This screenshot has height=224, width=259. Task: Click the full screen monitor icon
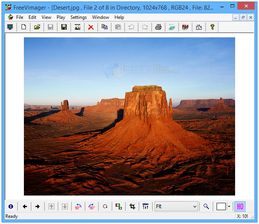[x=10, y=27]
